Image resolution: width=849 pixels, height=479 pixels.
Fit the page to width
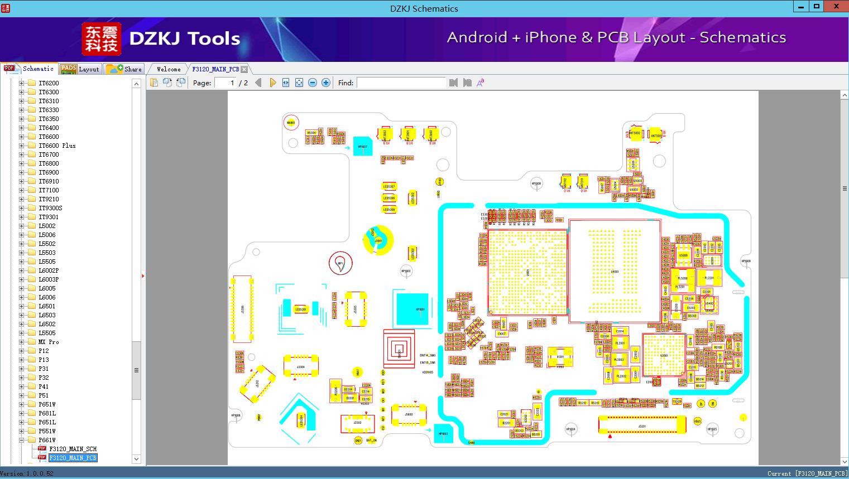tap(286, 83)
